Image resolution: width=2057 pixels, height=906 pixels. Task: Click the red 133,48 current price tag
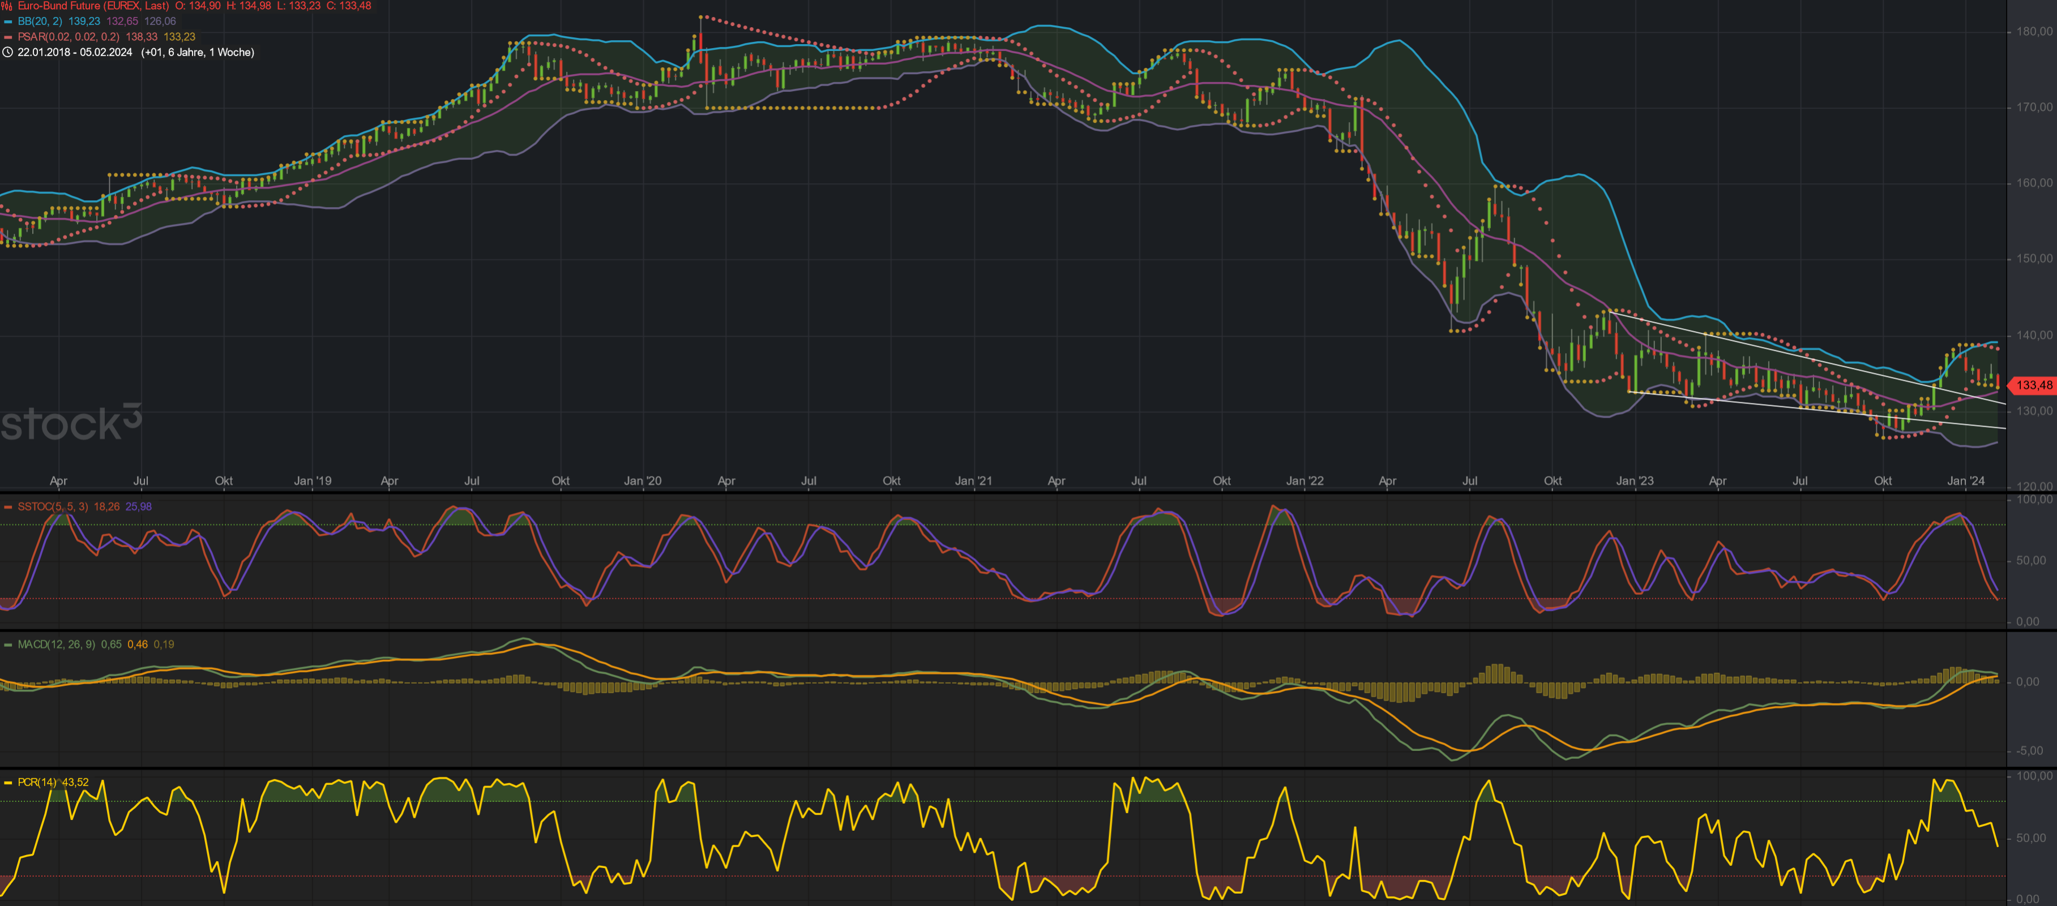[x=2033, y=385]
